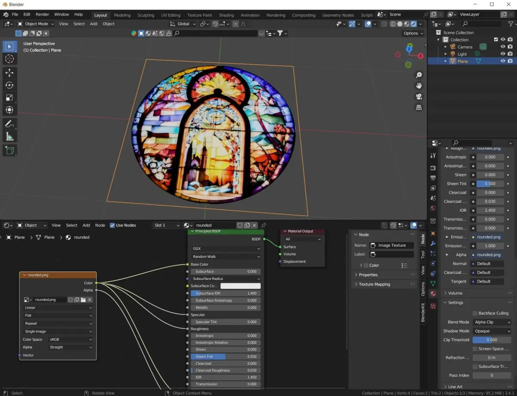The width and height of the screenshot is (517, 396).
Task: Toggle the Use Nodes checkbox
Action: click(112, 225)
